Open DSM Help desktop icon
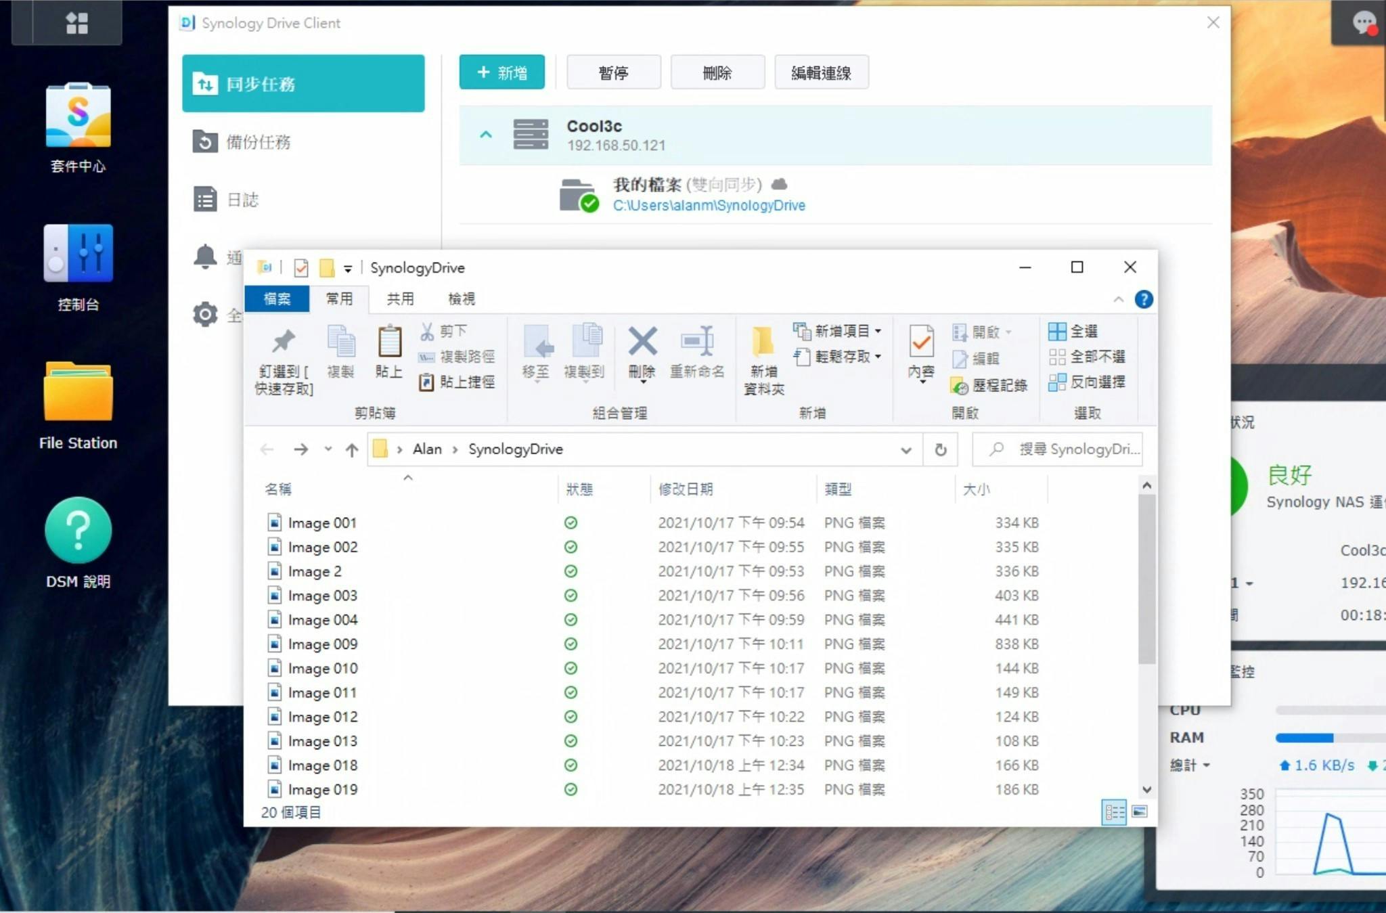 pyautogui.click(x=78, y=531)
